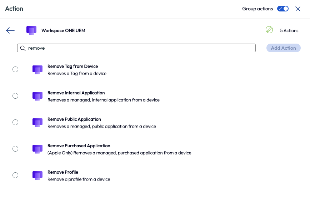
Task: Click into the search field containing 'remove'
Action: click(x=139, y=48)
